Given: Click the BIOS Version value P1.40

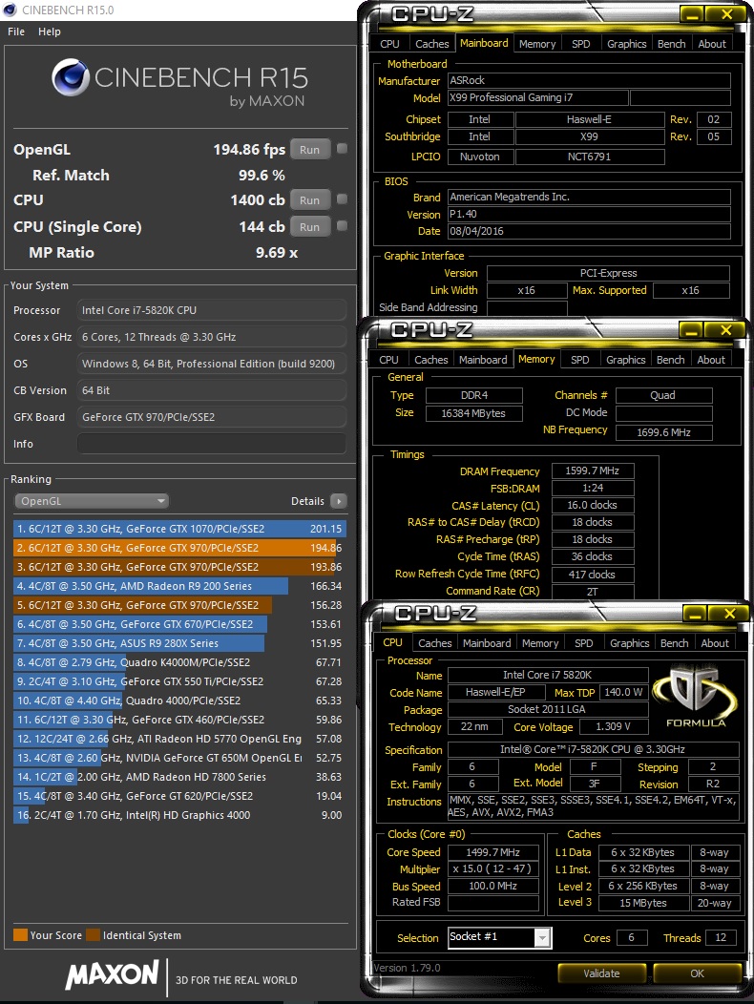Looking at the screenshot, I should (x=590, y=214).
